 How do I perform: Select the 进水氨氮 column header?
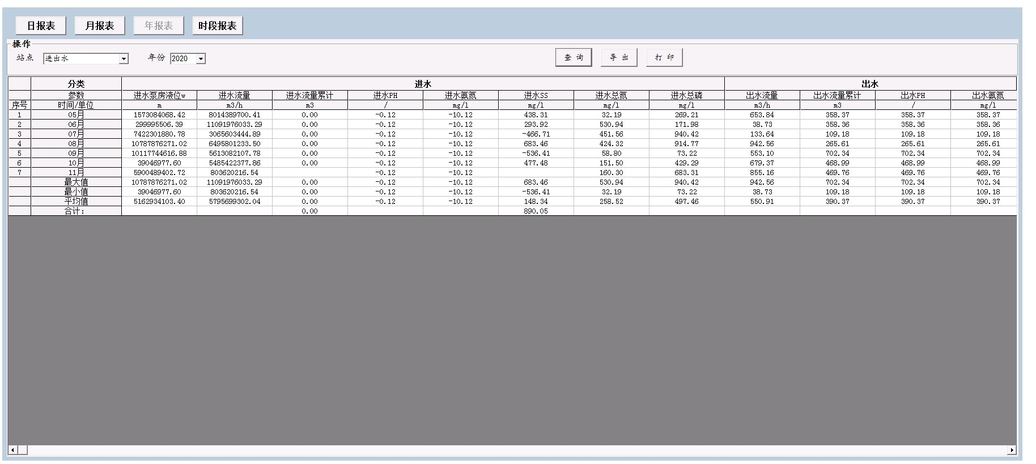click(x=461, y=95)
